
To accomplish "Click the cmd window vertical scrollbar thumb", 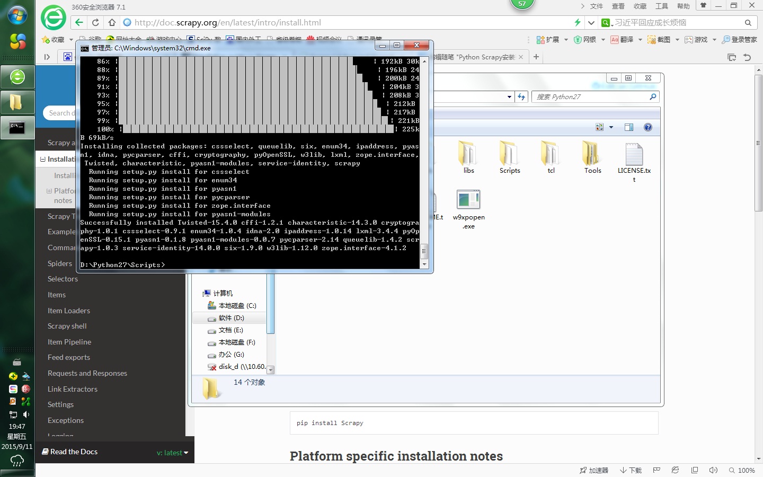I will [424, 251].
